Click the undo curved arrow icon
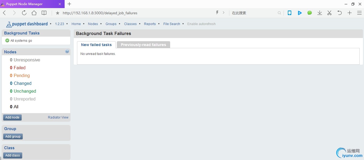The height and width of the screenshot is (160, 364). click(x=339, y=13)
